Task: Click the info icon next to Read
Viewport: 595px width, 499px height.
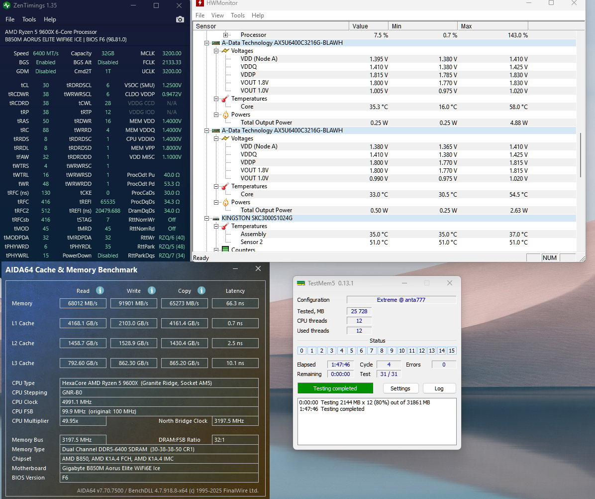Action: 100,290
